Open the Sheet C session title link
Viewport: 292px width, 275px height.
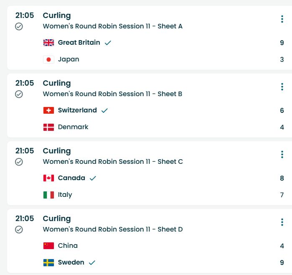coord(113,162)
